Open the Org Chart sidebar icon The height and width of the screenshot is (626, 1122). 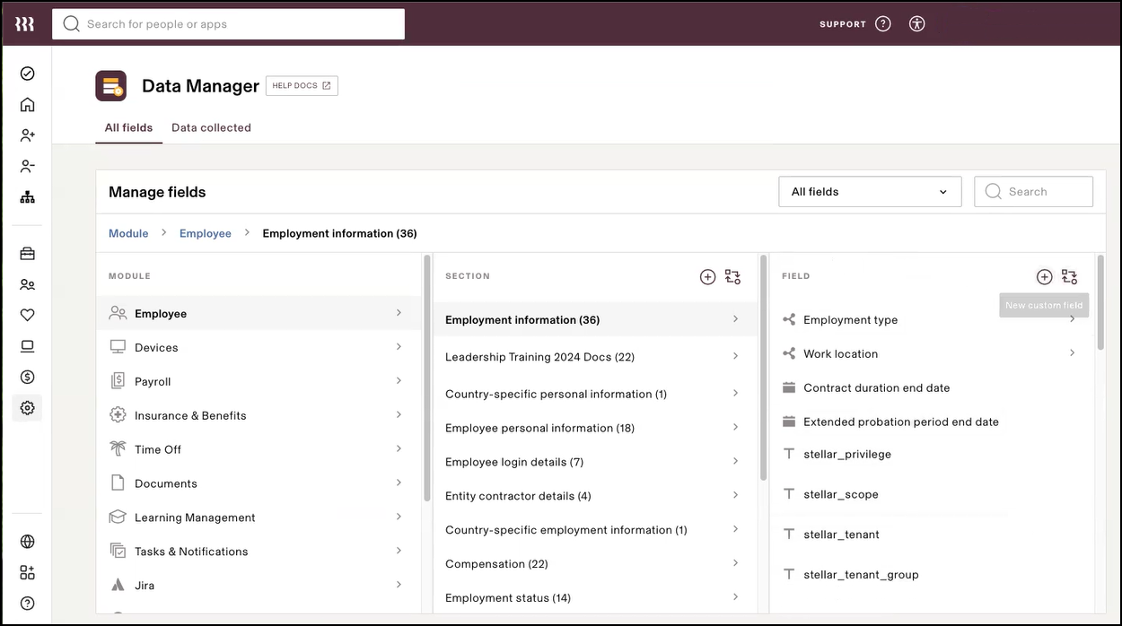tap(26, 196)
